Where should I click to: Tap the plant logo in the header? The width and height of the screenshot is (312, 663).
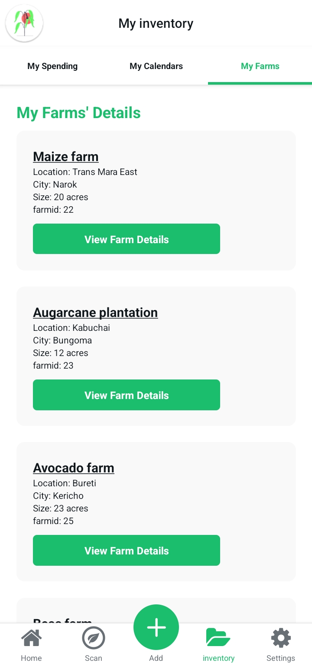point(24,23)
